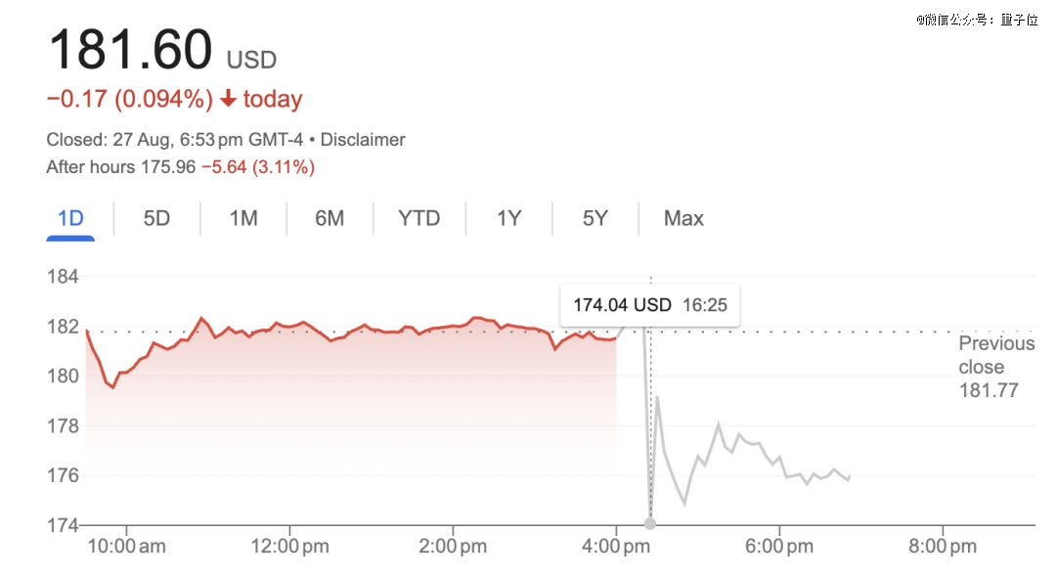Open the Max range tab
Viewport: 1056px width, 577px height.
683,218
